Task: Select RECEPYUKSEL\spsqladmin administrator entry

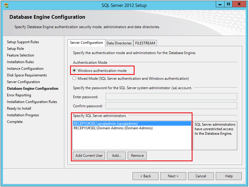Action: tap(132, 124)
